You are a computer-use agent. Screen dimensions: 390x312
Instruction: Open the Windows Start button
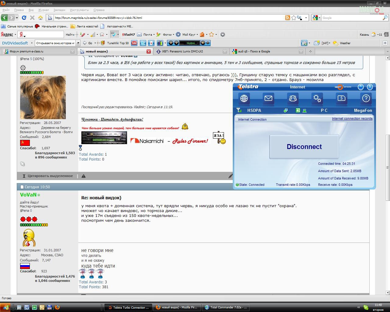click(5, 307)
